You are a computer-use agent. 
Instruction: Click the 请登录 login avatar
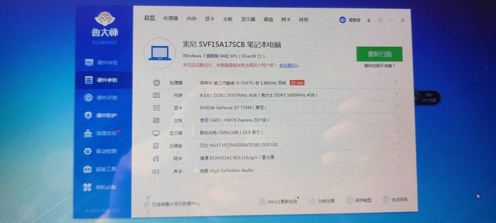(x=343, y=20)
